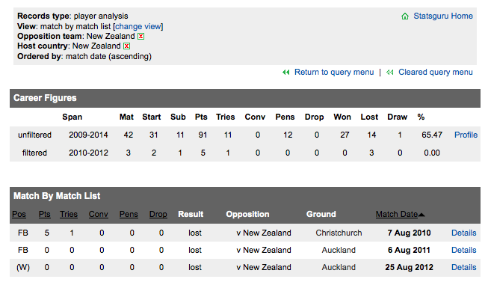Screen dimensions: 488x288
Task: Click the Christchurch ground cell
Action: click(x=339, y=233)
